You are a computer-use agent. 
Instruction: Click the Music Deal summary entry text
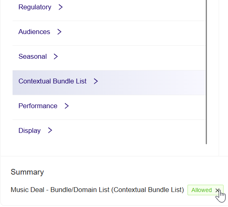97,190
